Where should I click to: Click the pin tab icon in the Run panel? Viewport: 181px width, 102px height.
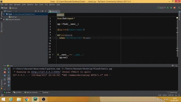point(5,84)
